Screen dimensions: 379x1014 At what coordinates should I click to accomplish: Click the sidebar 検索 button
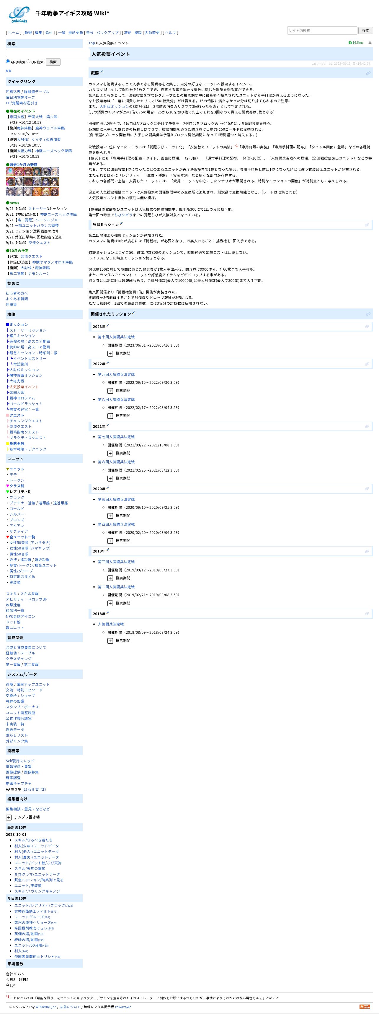coord(53,62)
